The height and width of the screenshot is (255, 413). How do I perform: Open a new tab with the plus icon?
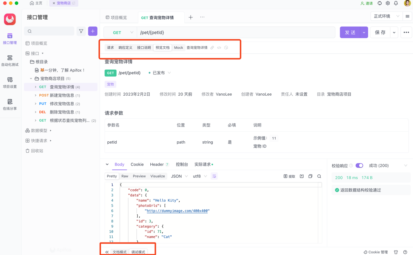point(191,17)
